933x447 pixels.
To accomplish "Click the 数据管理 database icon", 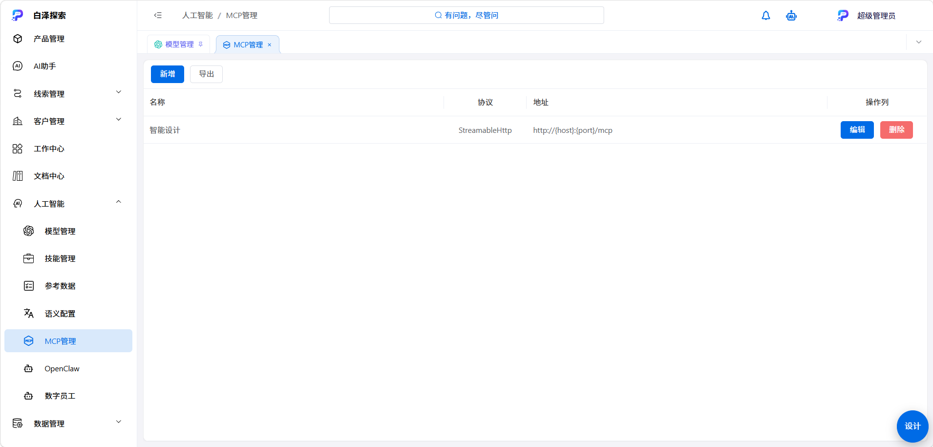I will tap(18, 423).
